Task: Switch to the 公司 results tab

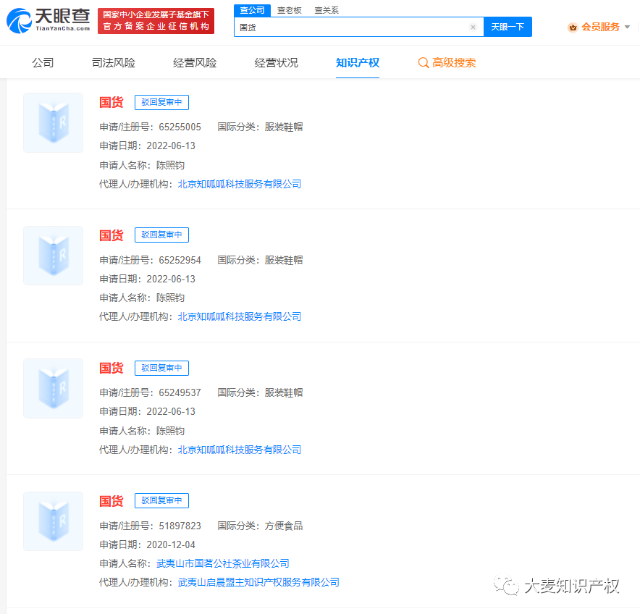Action: click(x=43, y=62)
